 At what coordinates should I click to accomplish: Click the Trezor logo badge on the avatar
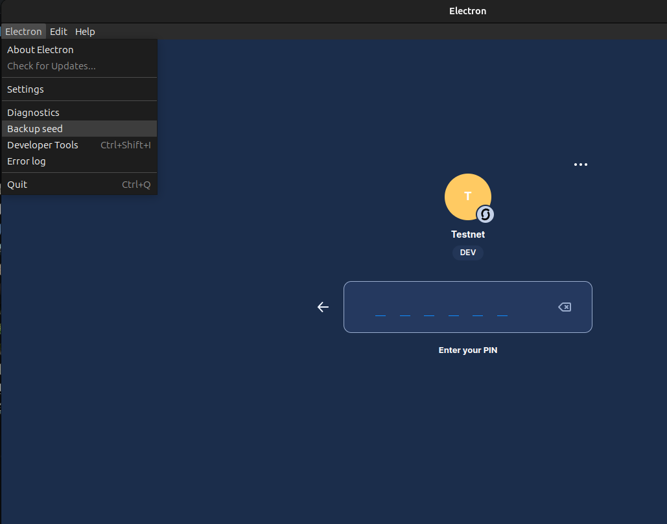tap(484, 214)
